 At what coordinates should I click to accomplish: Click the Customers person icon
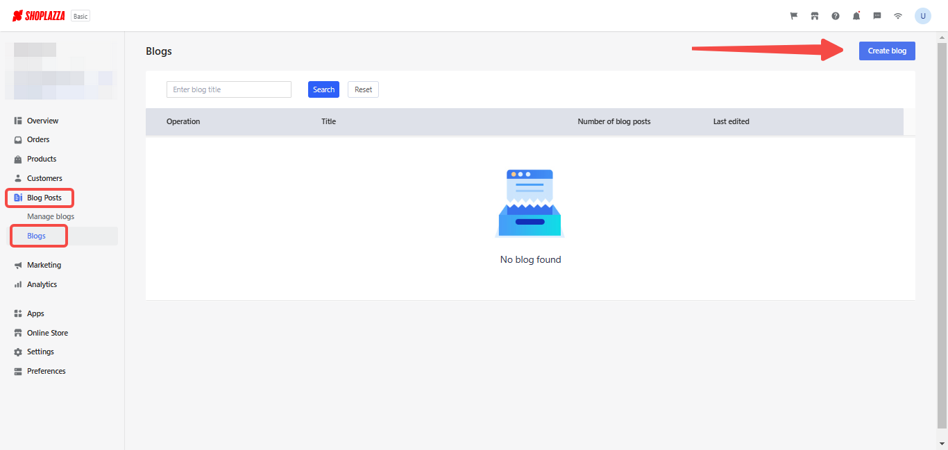pos(18,179)
